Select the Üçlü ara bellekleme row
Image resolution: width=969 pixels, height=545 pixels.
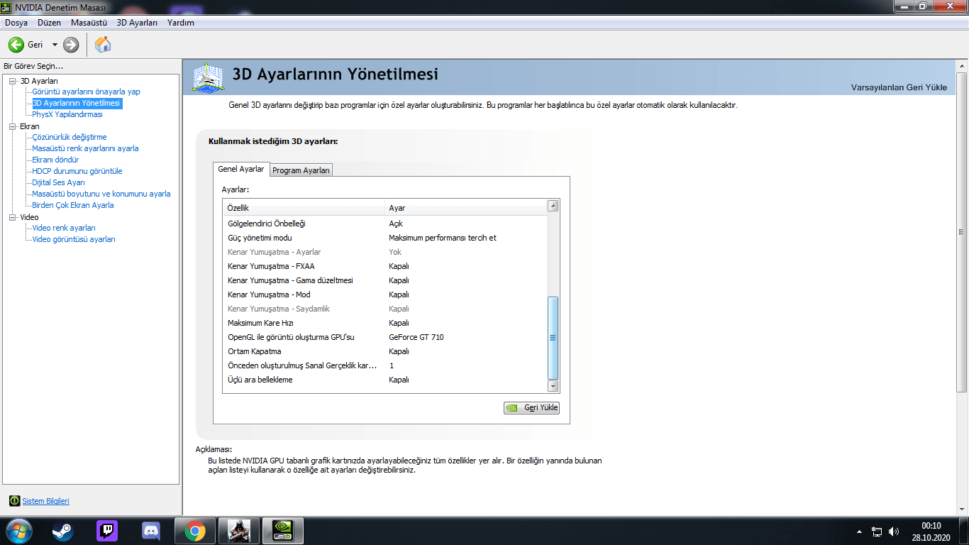tap(385, 380)
